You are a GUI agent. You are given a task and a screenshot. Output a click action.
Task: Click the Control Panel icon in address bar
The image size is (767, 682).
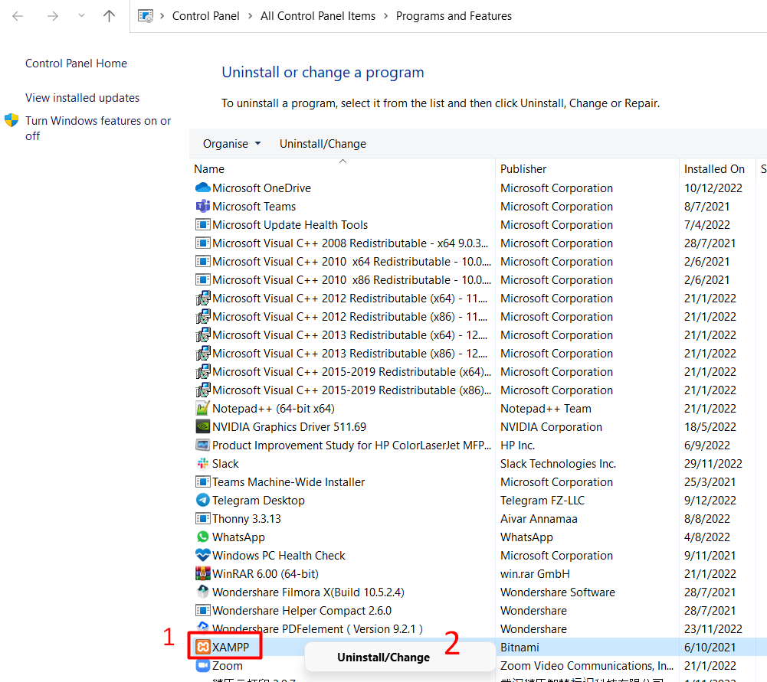(x=146, y=15)
